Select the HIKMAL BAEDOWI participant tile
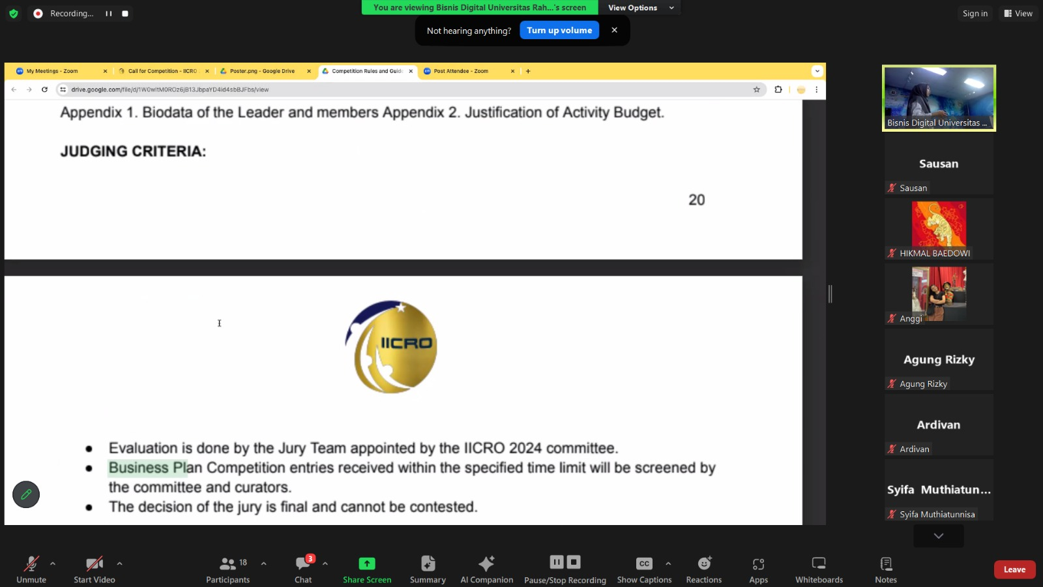 (939, 228)
